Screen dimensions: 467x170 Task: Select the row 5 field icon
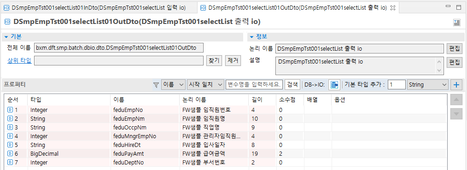coord(10,145)
